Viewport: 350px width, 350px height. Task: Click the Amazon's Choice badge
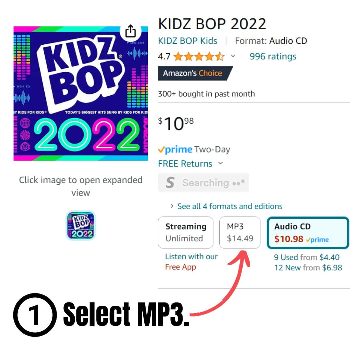click(193, 73)
